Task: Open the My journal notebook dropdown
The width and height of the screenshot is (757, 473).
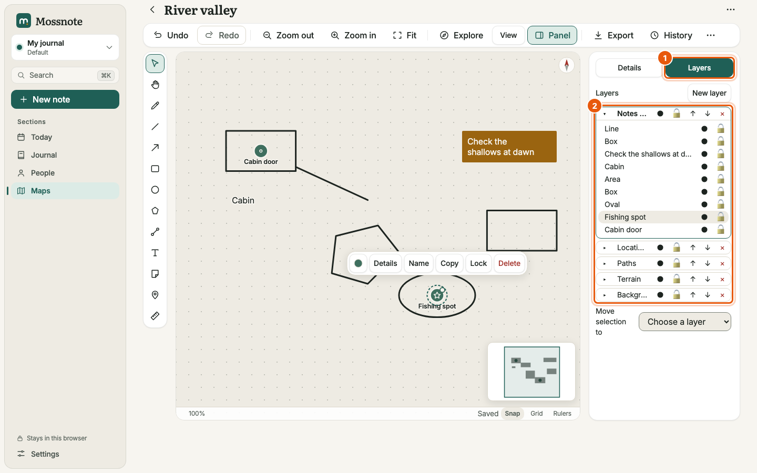Action: click(65, 47)
